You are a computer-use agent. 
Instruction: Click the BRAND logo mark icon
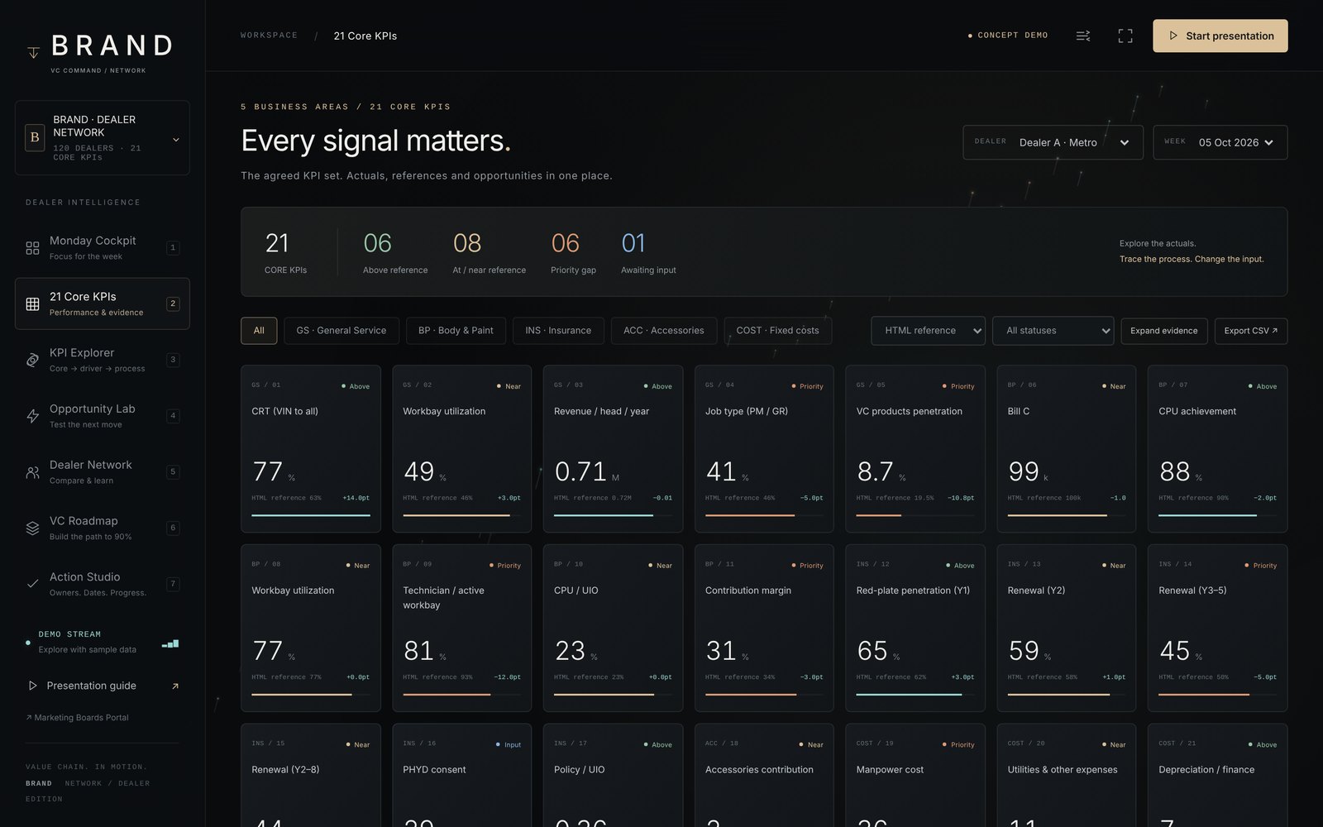pyautogui.click(x=33, y=52)
